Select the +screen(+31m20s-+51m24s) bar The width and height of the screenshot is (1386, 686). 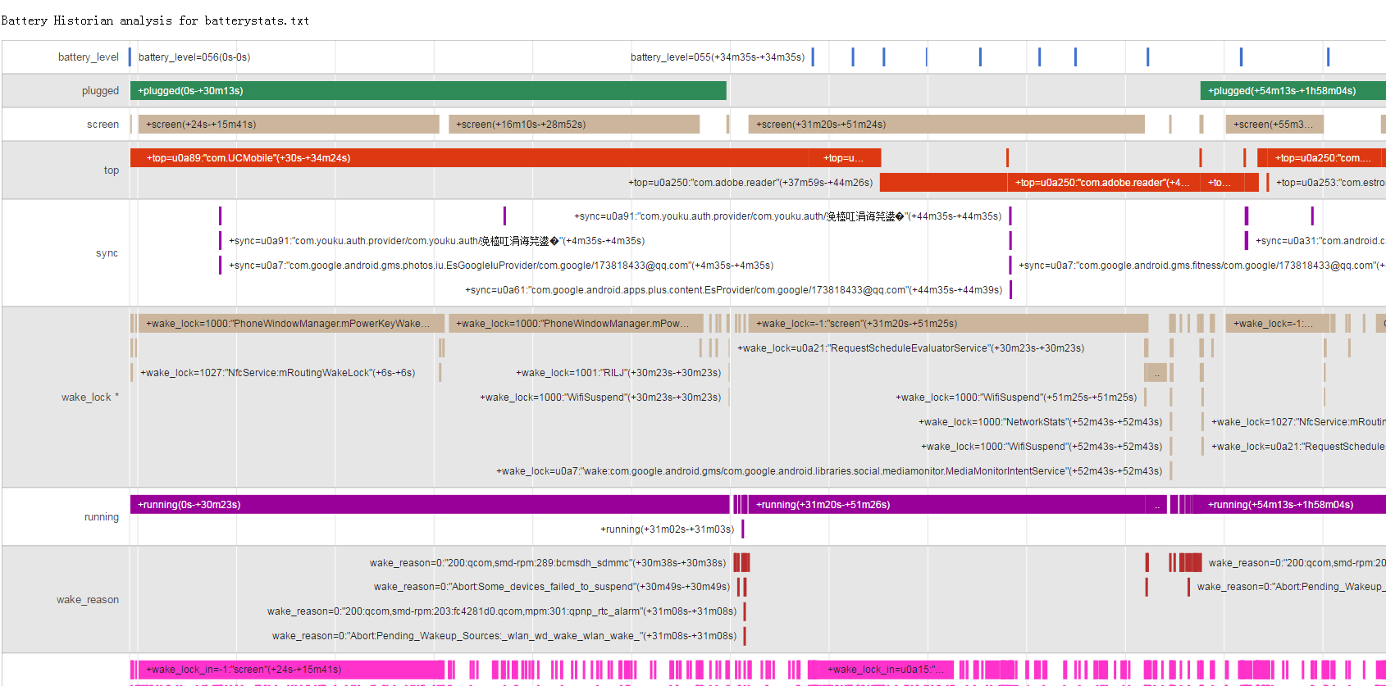(x=946, y=125)
